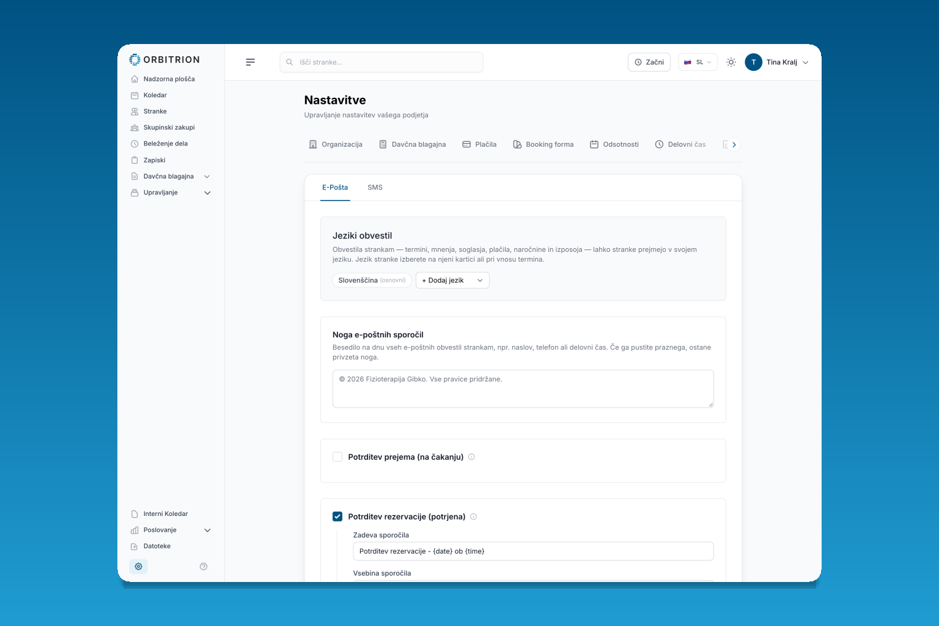The height and width of the screenshot is (626, 939).
Task: Open the Plačila settings tab
Action: click(x=479, y=144)
